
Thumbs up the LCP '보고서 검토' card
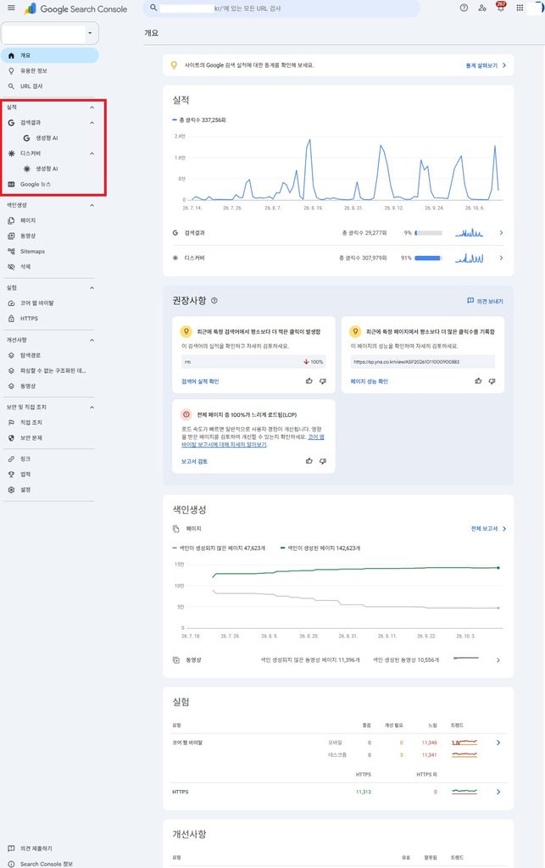point(309,460)
